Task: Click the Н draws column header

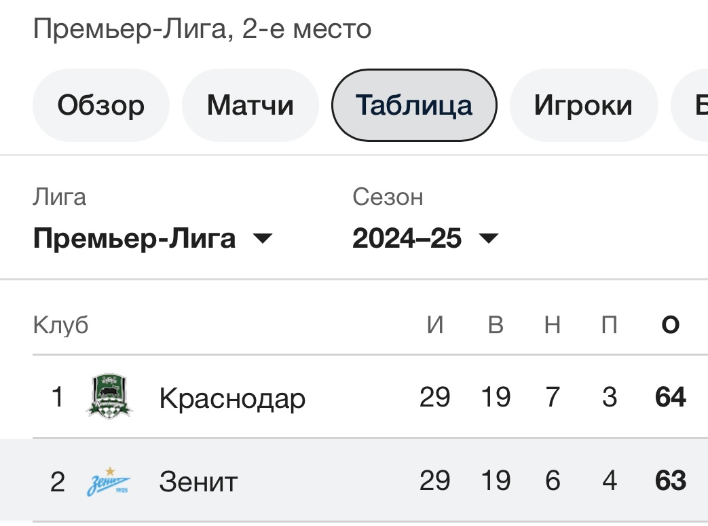Action: point(551,324)
